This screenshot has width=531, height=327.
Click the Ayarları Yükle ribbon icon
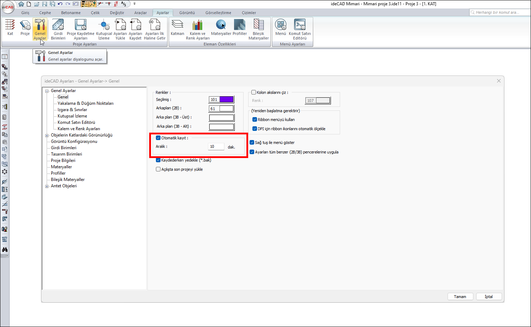(x=120, y=29)
